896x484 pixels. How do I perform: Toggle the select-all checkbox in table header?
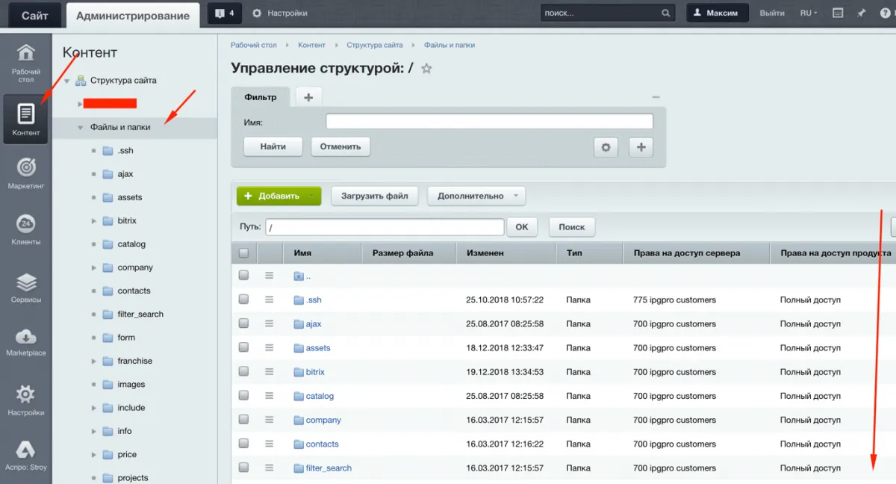(x=243, y=253)
